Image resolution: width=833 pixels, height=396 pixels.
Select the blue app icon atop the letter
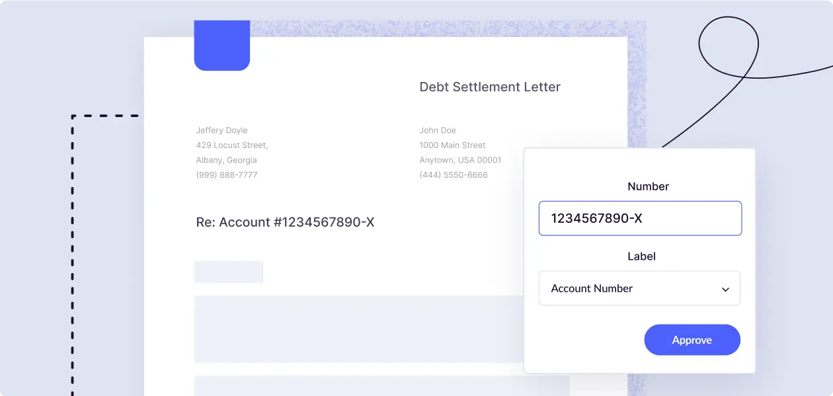[x=222, y=45]
